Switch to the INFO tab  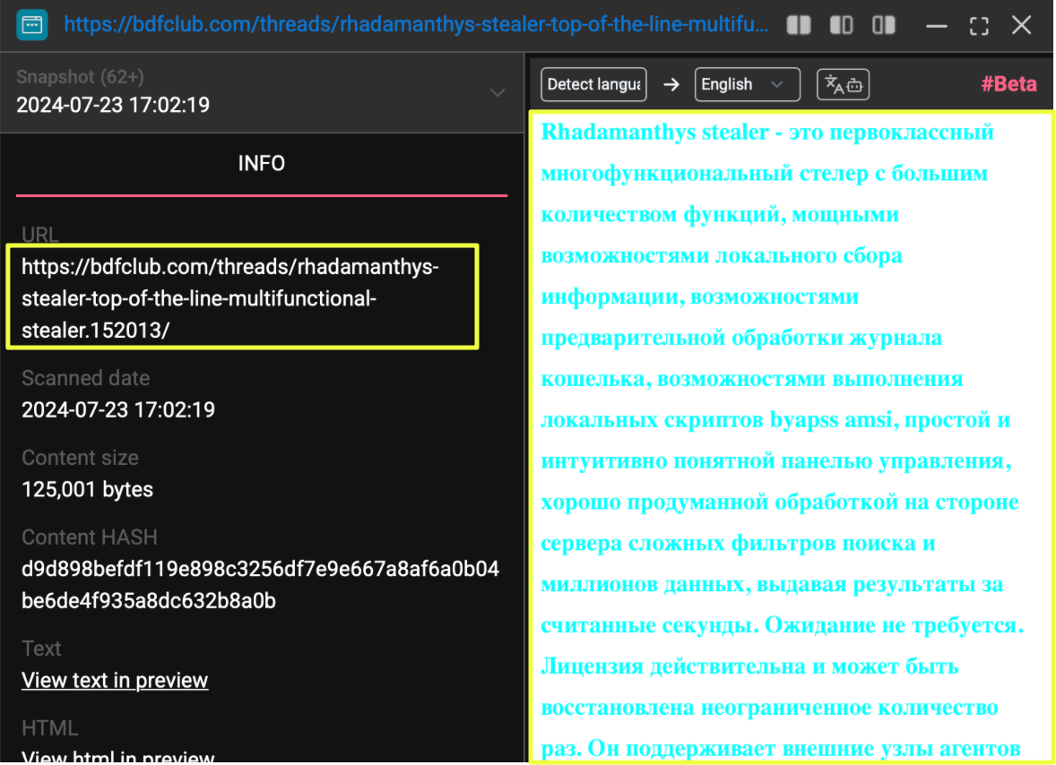(x=262, y=164)
